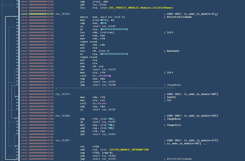Click the gutter dot next to call cs:strstr
245x161 pixels.
pos(17,103)
